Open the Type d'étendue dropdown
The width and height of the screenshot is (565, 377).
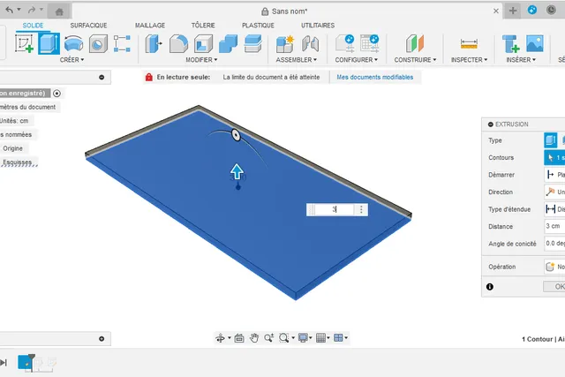(x=554, y=209)
